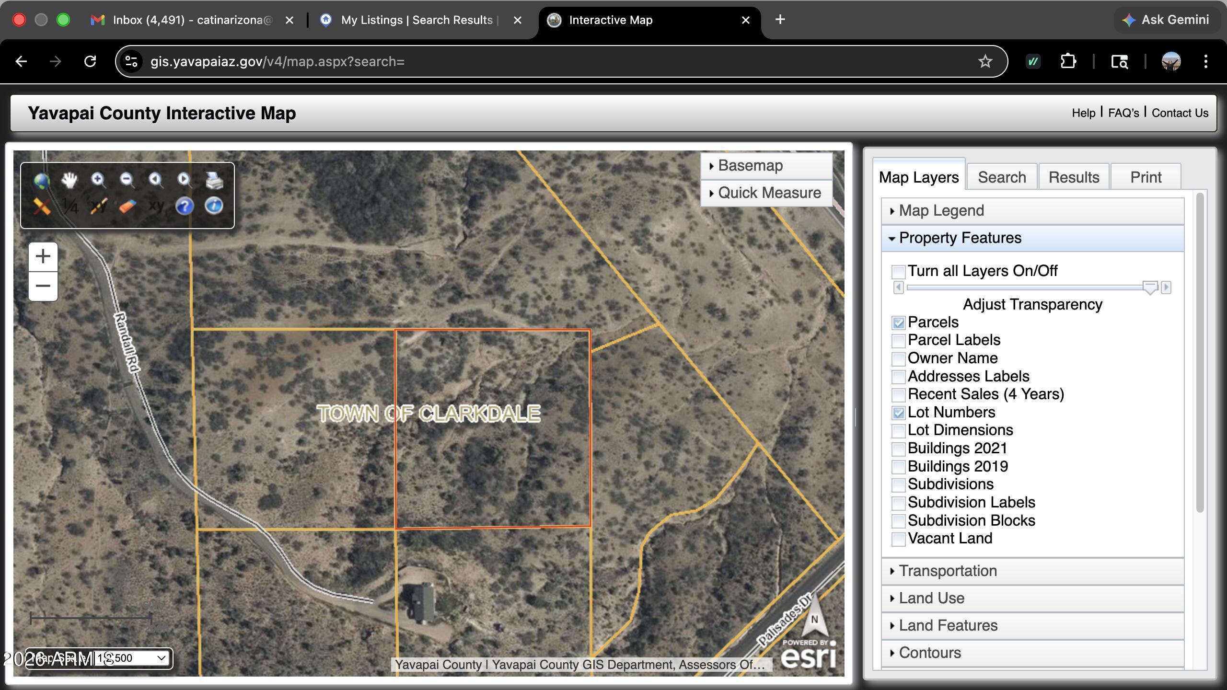Disable the Parcels layer checkbox

(x=898, y=322)
